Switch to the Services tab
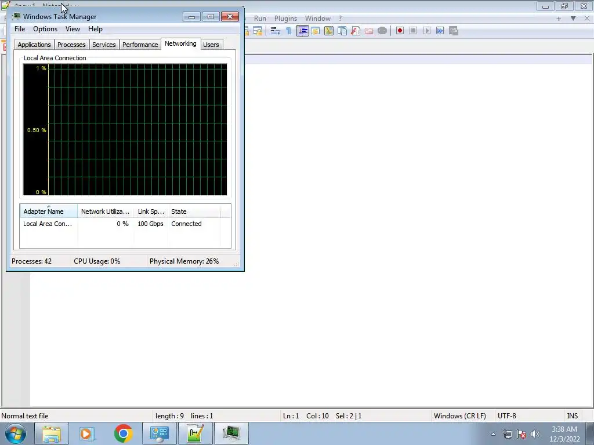The image size is (594, 445). [104, 45]
